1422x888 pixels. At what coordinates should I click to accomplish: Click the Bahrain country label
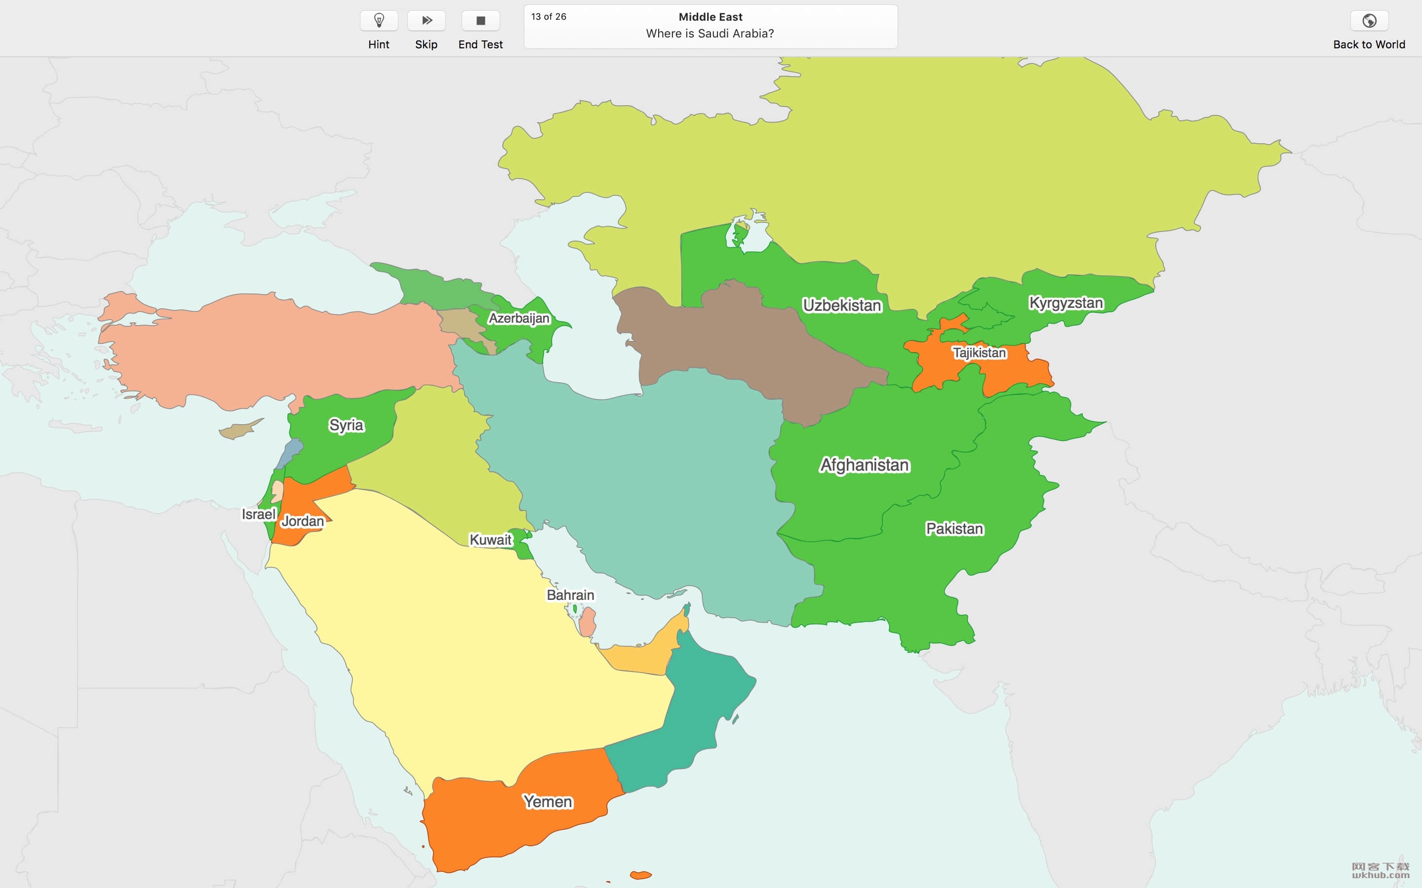pos(570,595)
